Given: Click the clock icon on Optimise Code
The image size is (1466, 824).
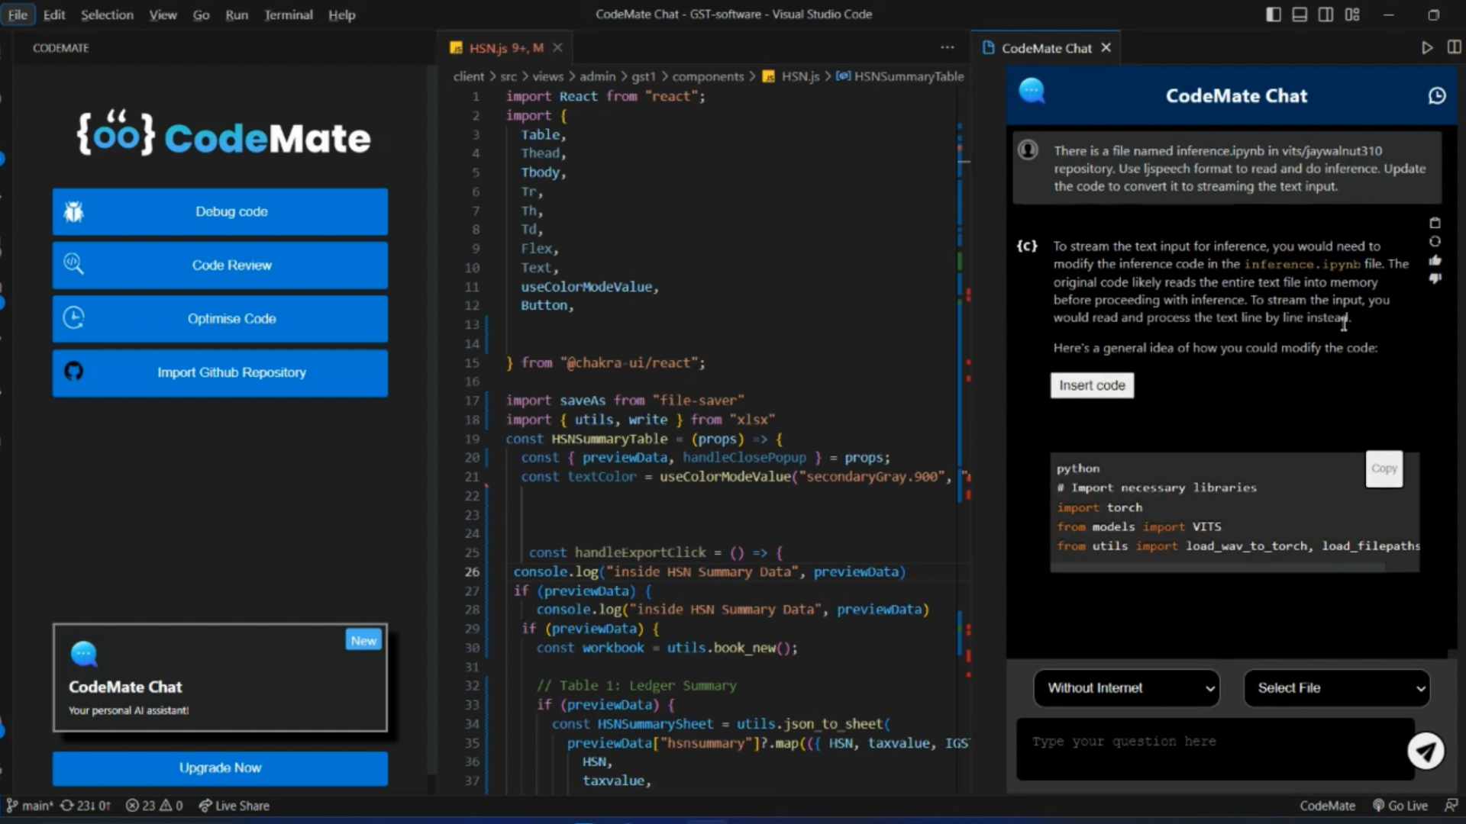Looking at the screenshot, I should click(73, 317).
